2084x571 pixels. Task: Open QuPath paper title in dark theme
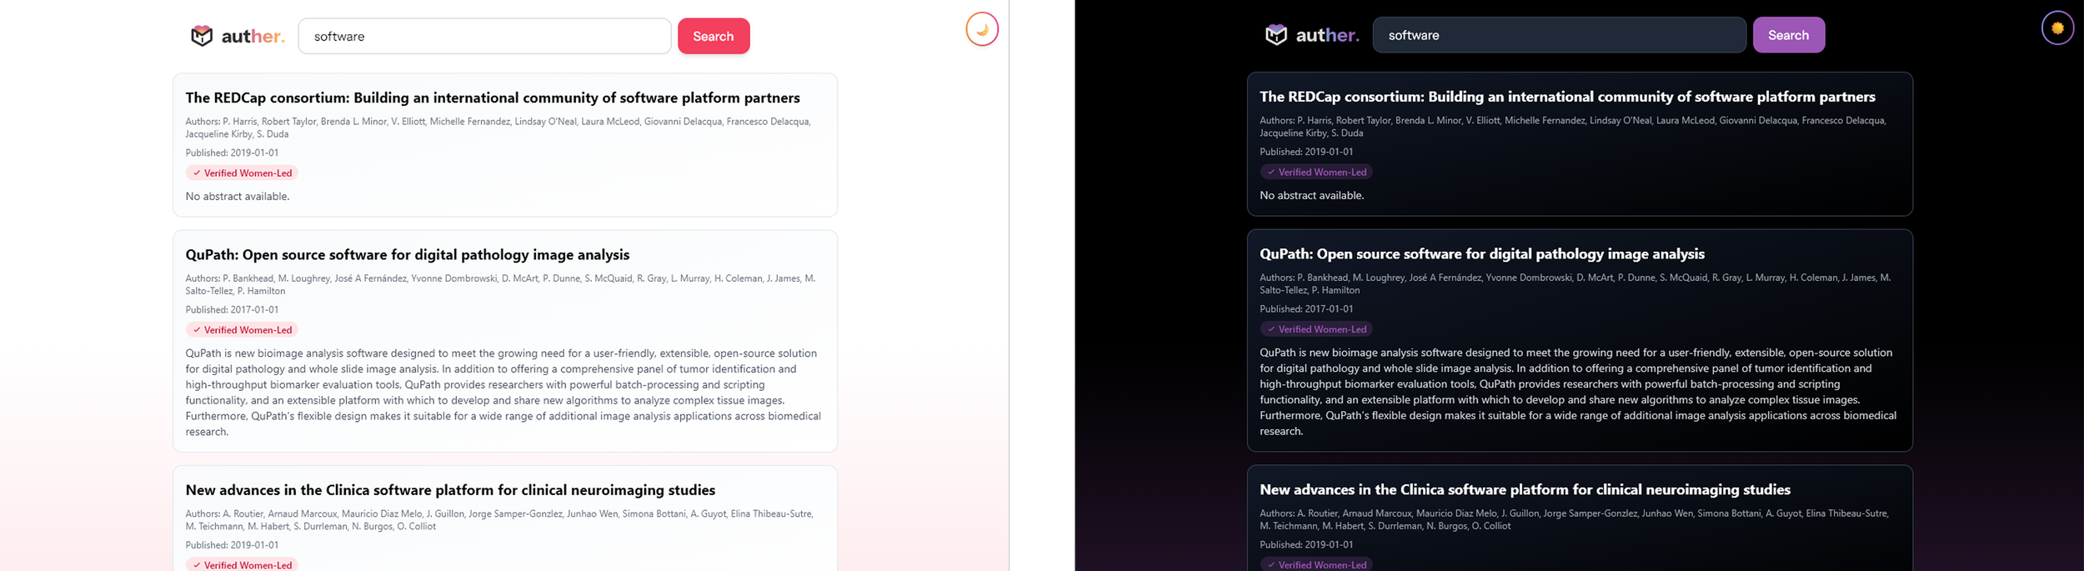pyautogui.click(x=1482, y=253)
